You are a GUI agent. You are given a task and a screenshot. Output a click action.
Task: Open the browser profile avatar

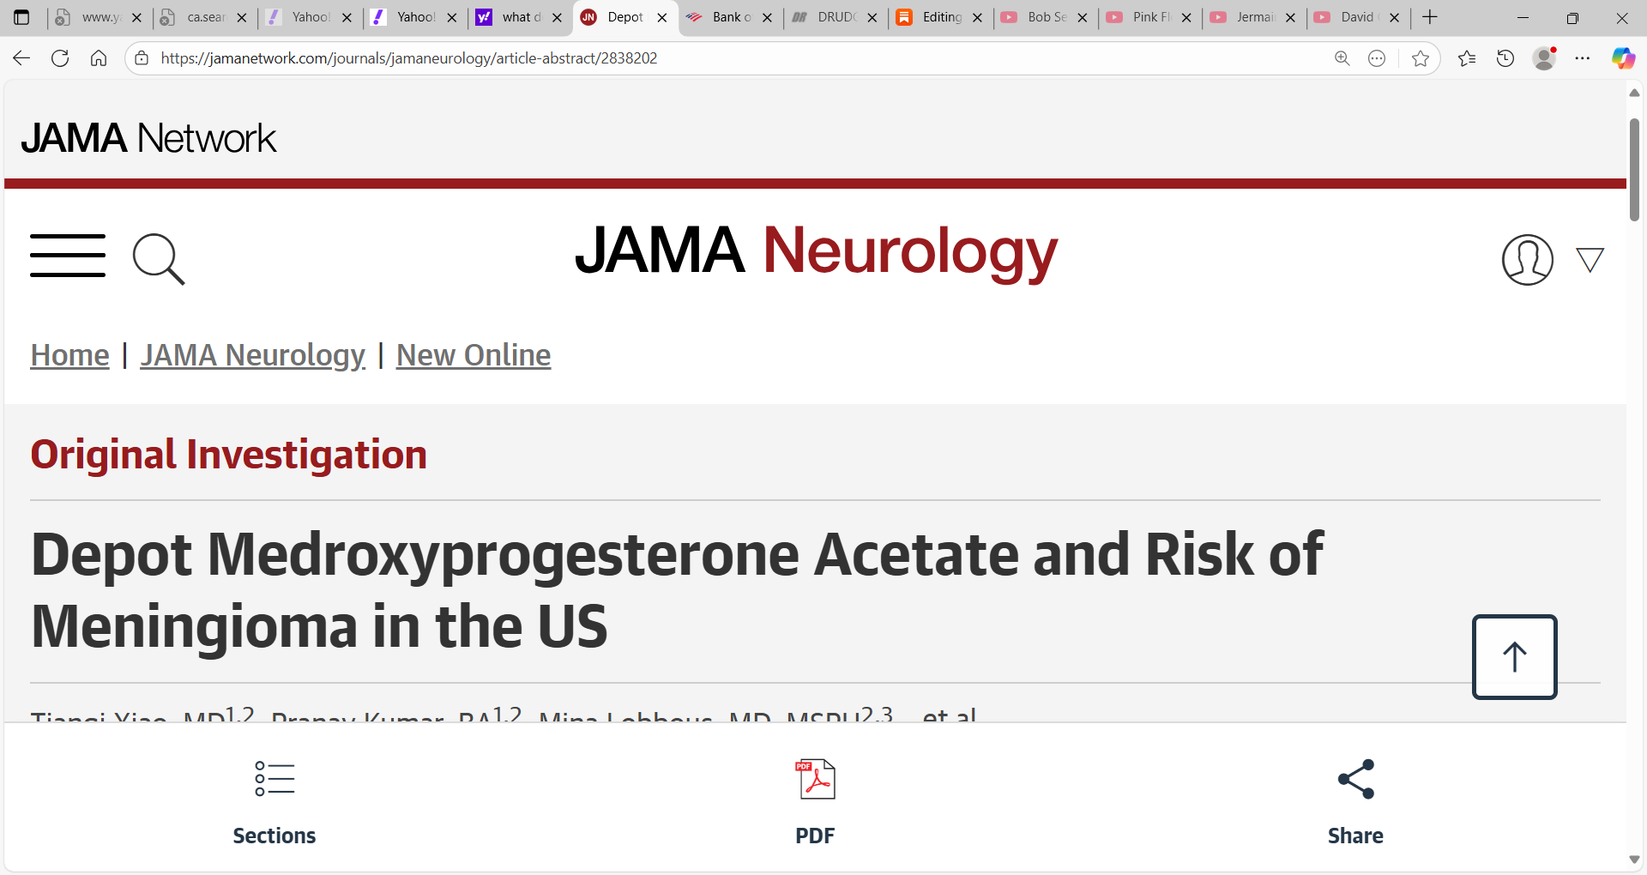(1544, 58)
